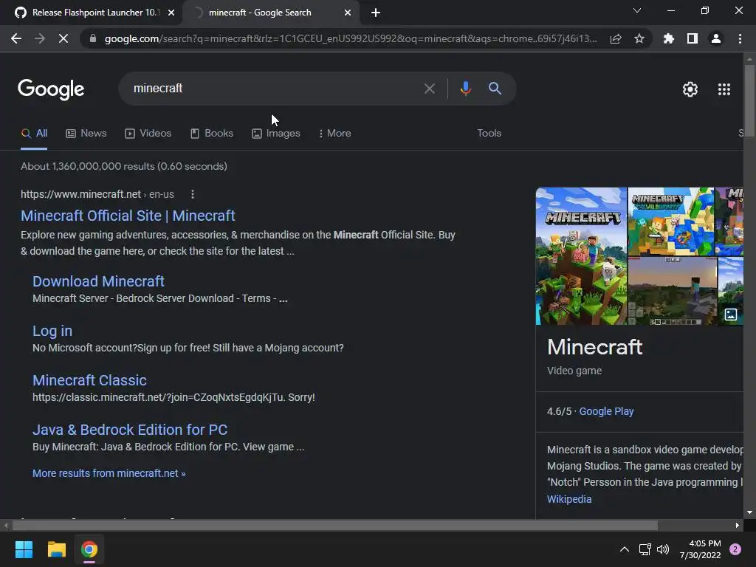Open the Log in sitelink

(x=52, y=331)
